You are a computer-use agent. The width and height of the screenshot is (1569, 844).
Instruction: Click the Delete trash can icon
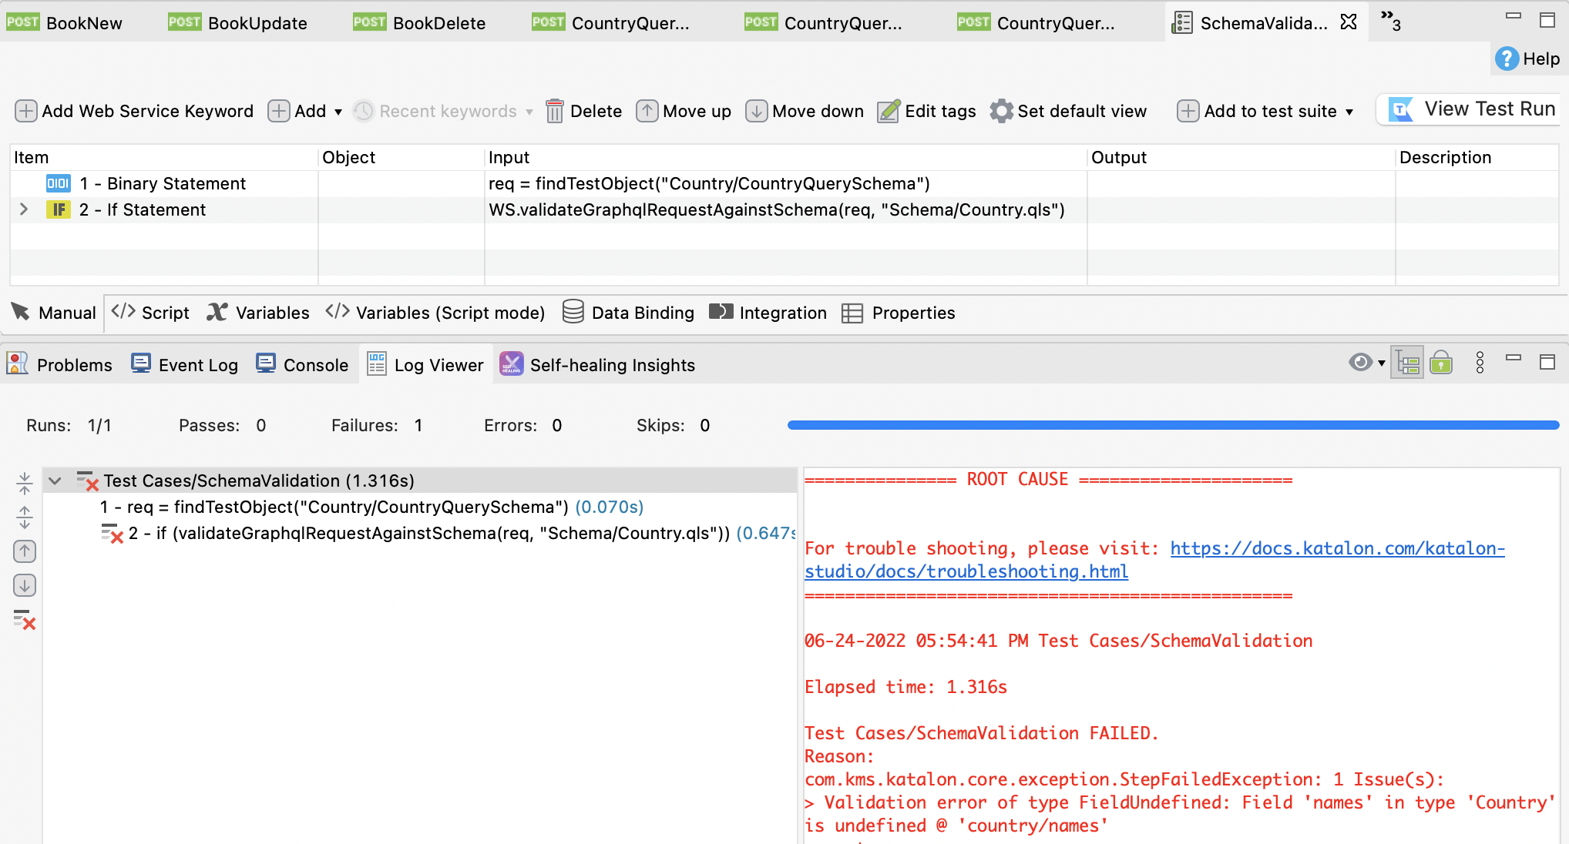click(554, 111)
